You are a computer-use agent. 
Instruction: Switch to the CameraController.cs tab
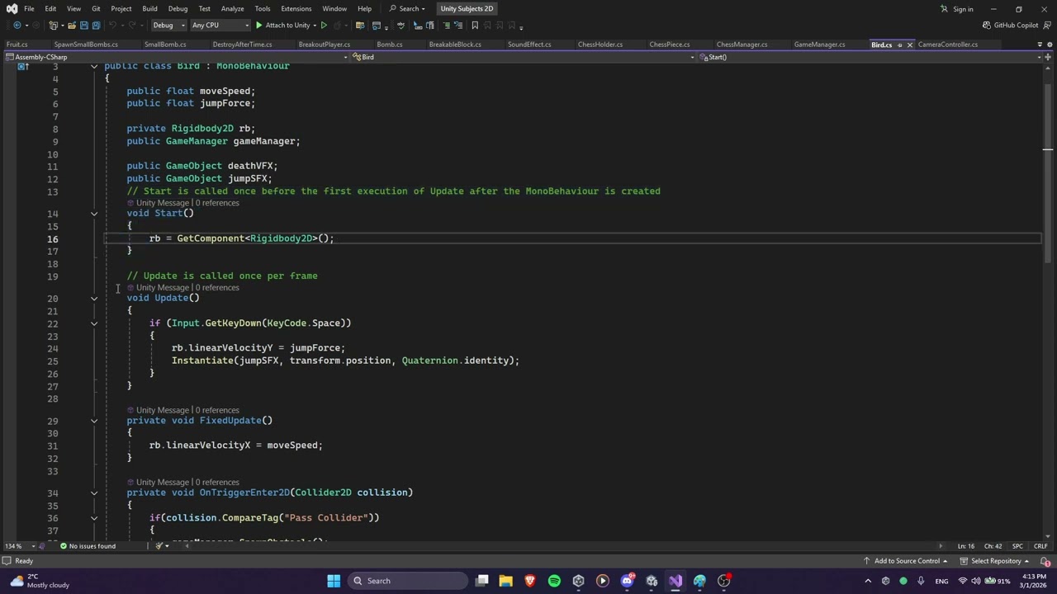pyautogui.click(x=948, y=45)
